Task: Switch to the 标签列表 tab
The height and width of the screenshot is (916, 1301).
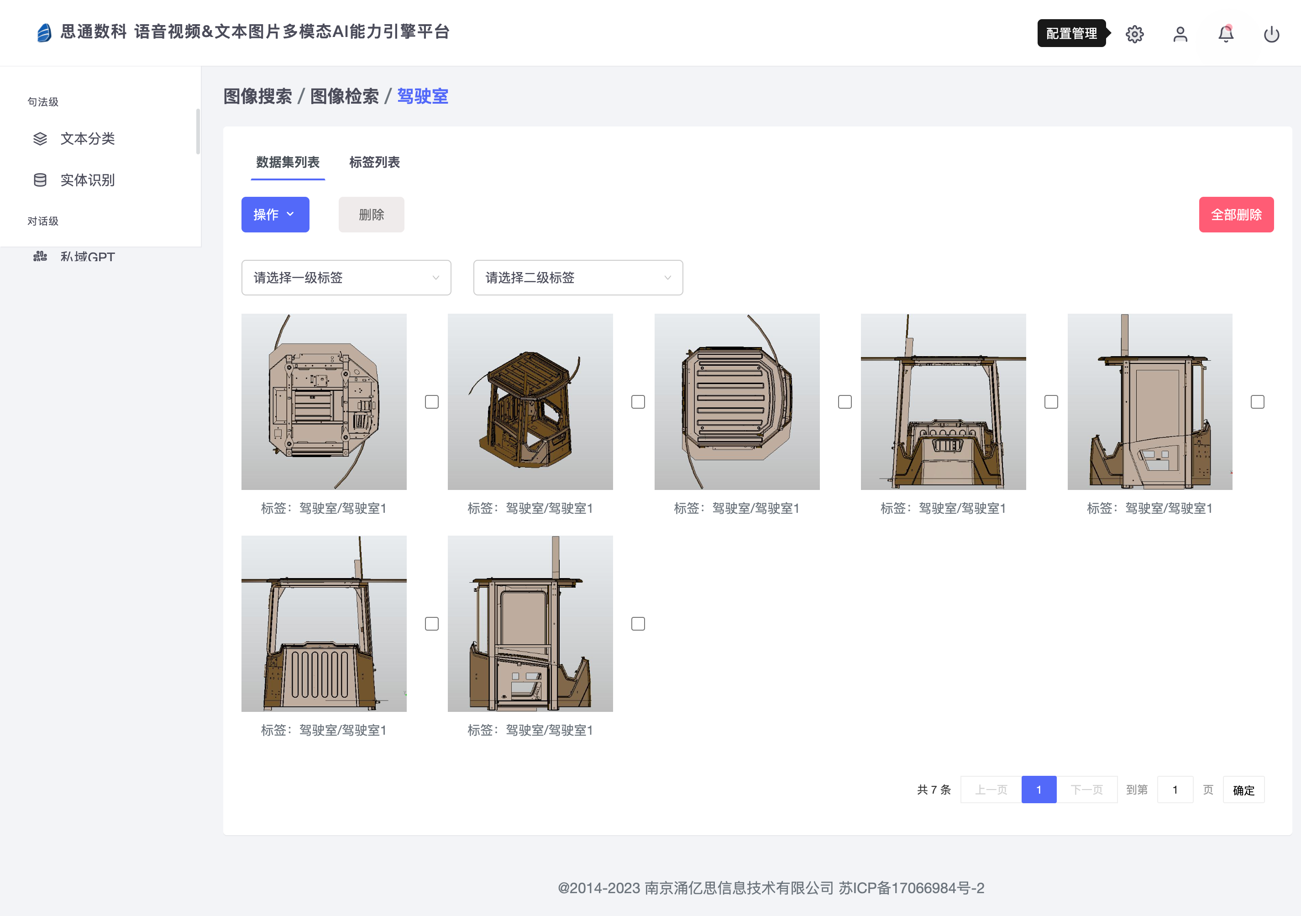Action: [374, 163]
